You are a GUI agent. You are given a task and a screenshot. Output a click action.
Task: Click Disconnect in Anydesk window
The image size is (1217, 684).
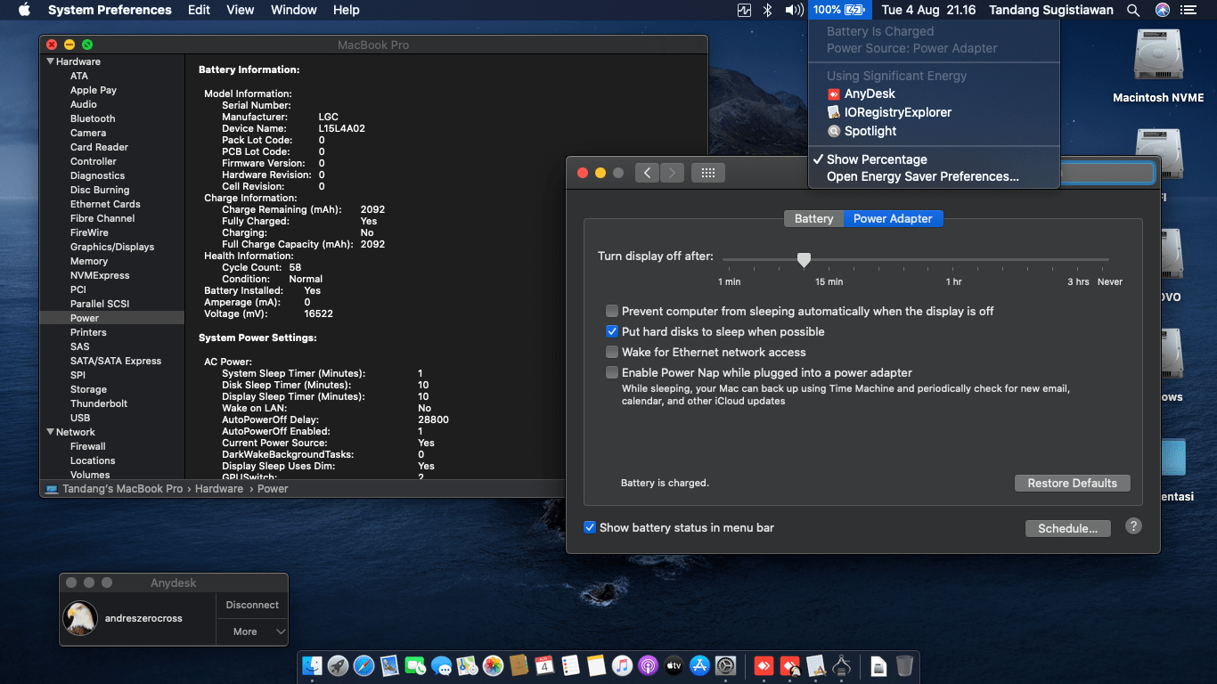pyautogui.click(x=252, y=605)
